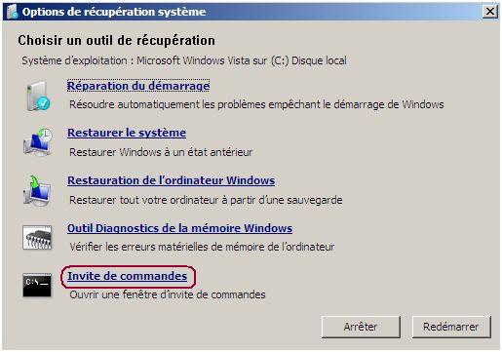Click the Startup Repair drive icon
Image resolution: width=502 pixels, height=352 pixels.
click(x=37, y=96)
